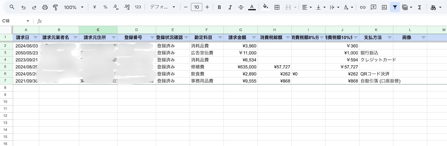This screenshot has height=146, width=447.
Task: Toggle italic formatting
Action: 230,7
